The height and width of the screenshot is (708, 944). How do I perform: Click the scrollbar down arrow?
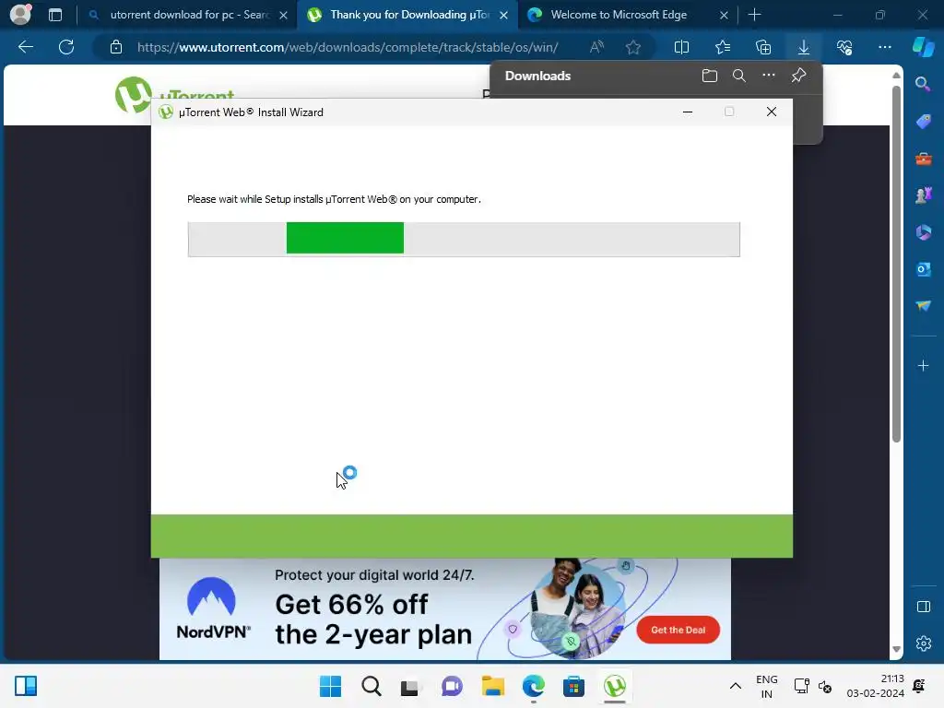(x=896, y=649)
